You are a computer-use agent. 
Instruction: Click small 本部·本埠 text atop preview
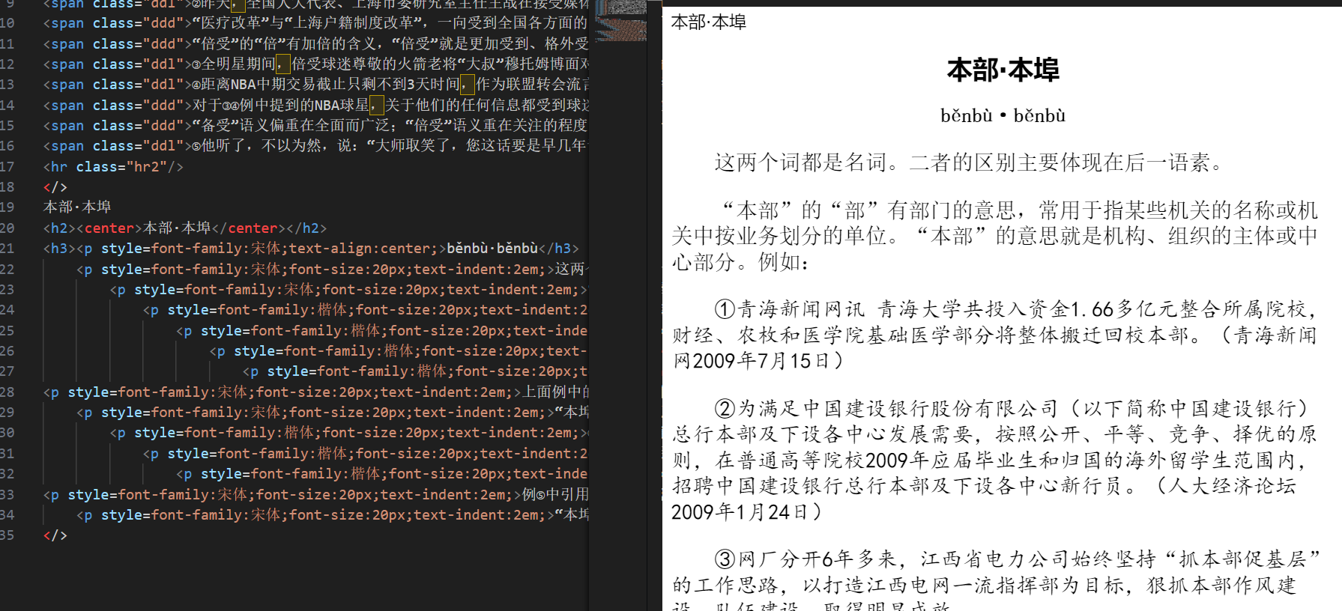[708, 22]
